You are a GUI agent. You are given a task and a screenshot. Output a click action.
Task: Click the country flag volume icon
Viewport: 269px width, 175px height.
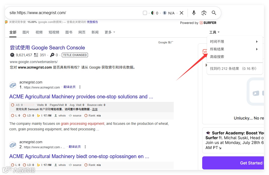[153, 13]
